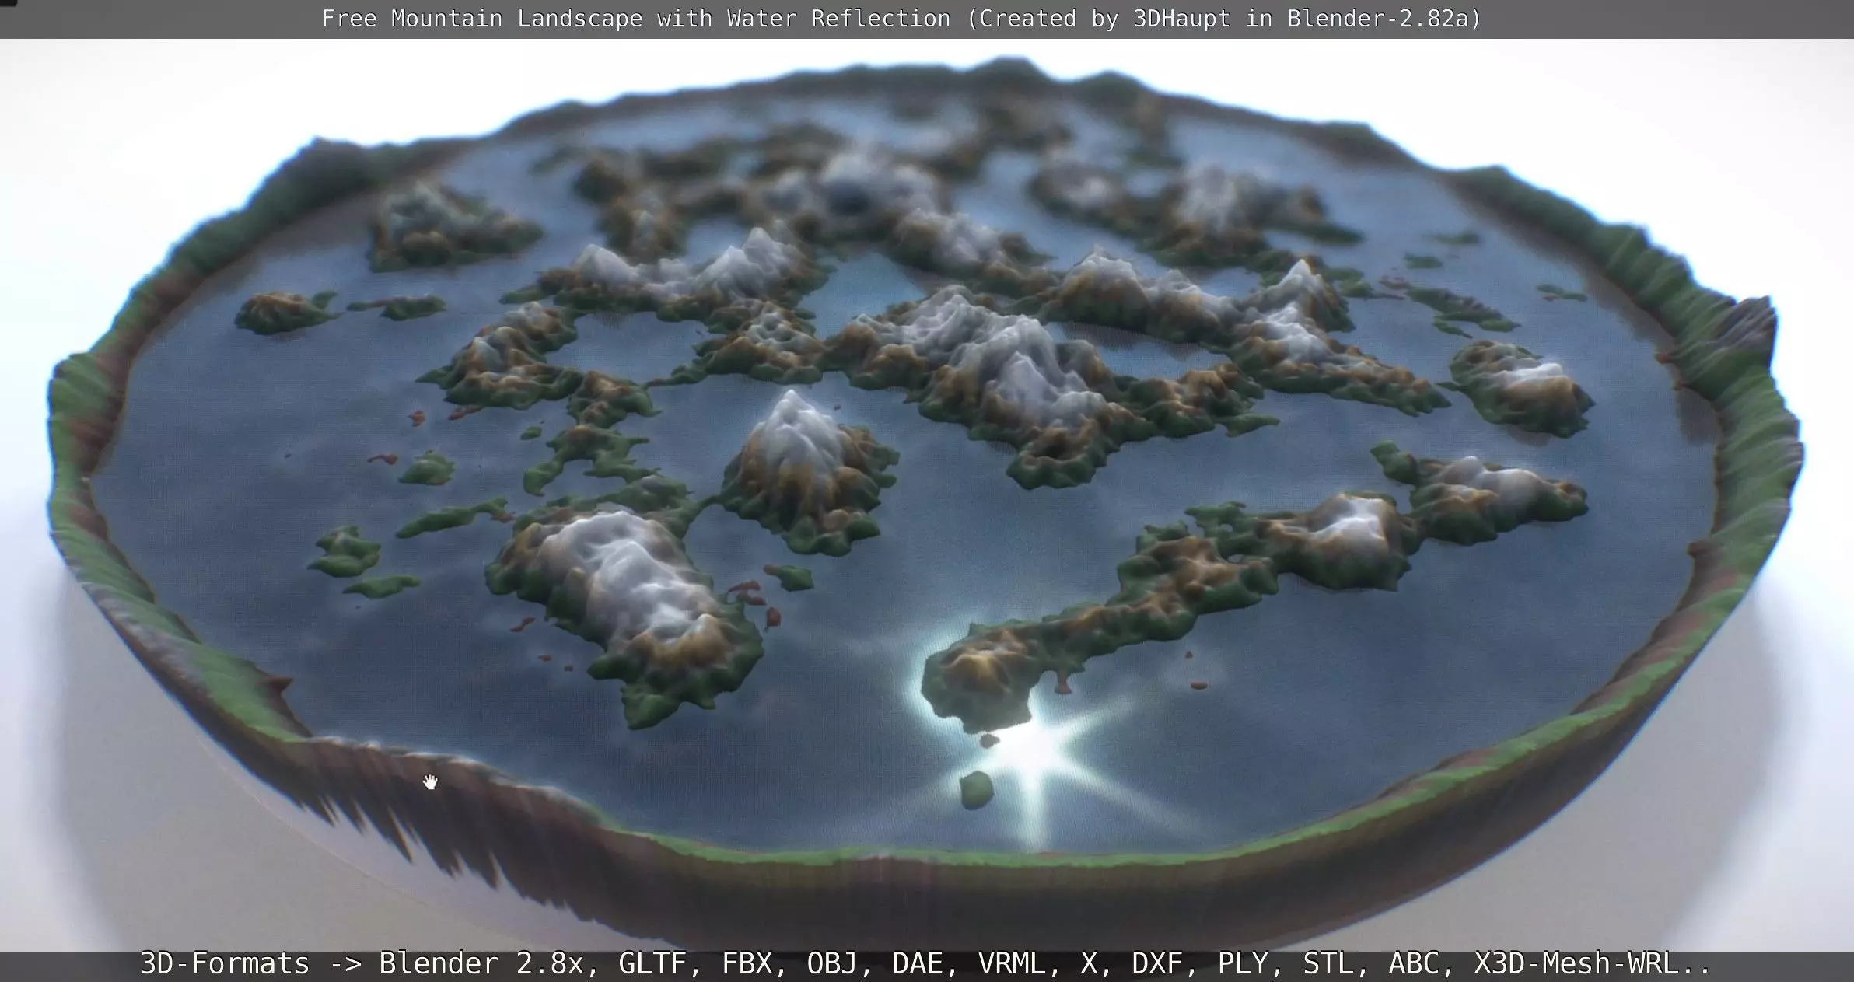Click 'GLTF' in the formats list
This screenshot has height=982, width=1854.
[652, 964]
